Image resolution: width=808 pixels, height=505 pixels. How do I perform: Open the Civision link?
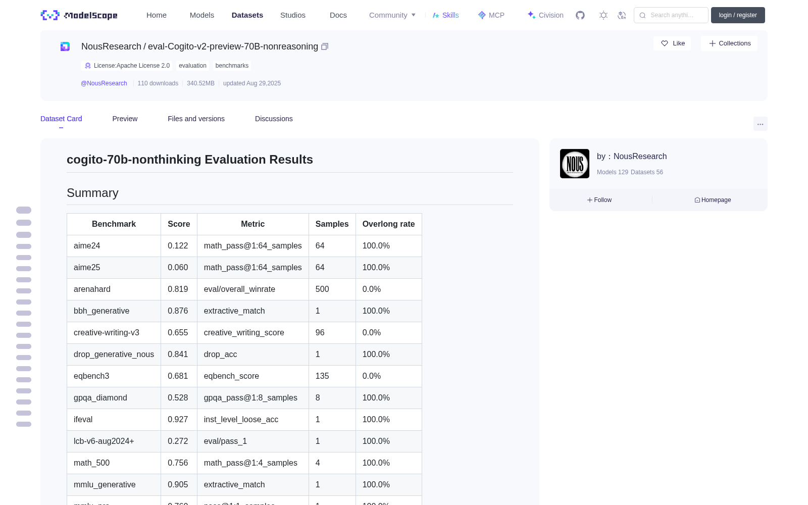click(545, 15)
